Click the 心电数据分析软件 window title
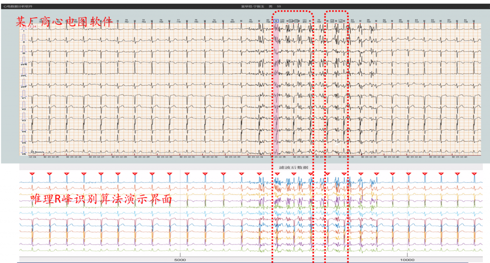The image size is (490, 263). pyautogui.click(x=18, y=6)
